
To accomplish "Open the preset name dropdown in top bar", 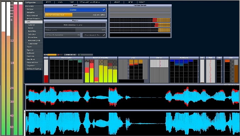I will (94, 2).
